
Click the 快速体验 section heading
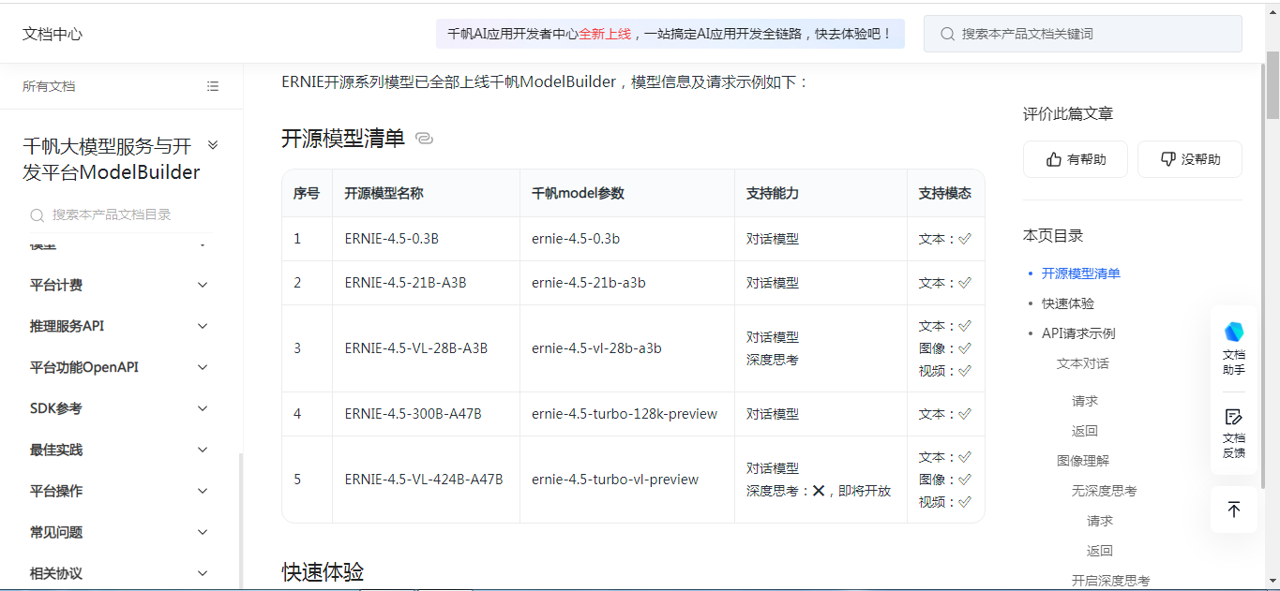coord(323,572)
